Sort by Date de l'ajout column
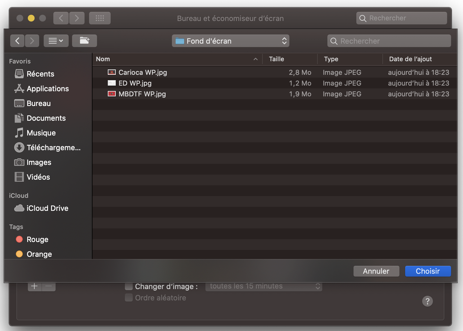This screenshot has height=331, width=463. click(420, 59)
